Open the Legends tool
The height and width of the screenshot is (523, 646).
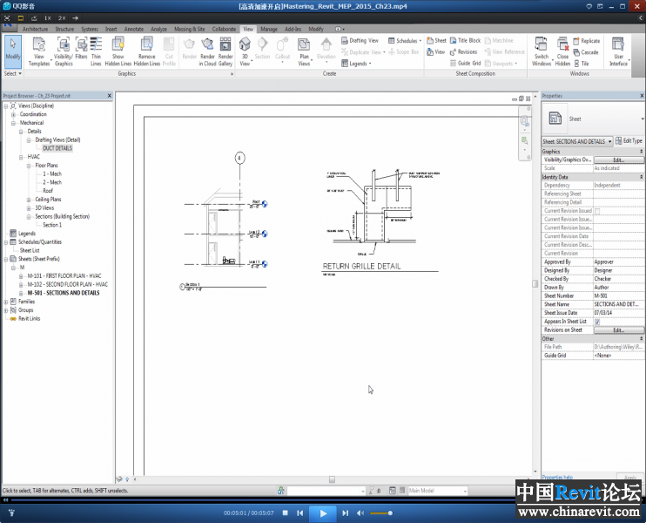coord(356,64)
